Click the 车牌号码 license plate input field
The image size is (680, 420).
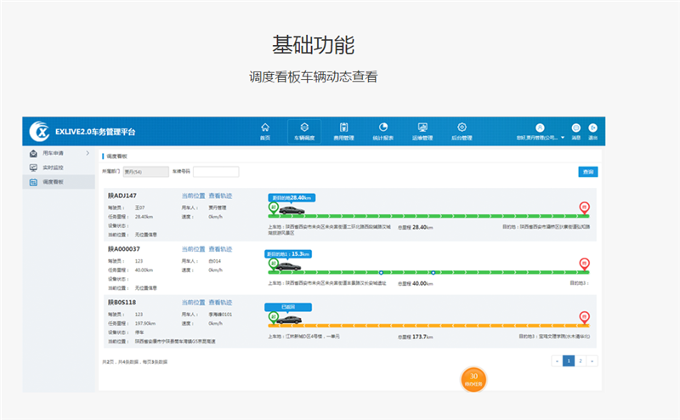(215, 172)
